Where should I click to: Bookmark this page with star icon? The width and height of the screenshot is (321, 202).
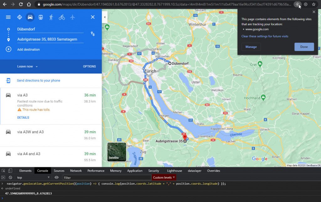[313, 4]
